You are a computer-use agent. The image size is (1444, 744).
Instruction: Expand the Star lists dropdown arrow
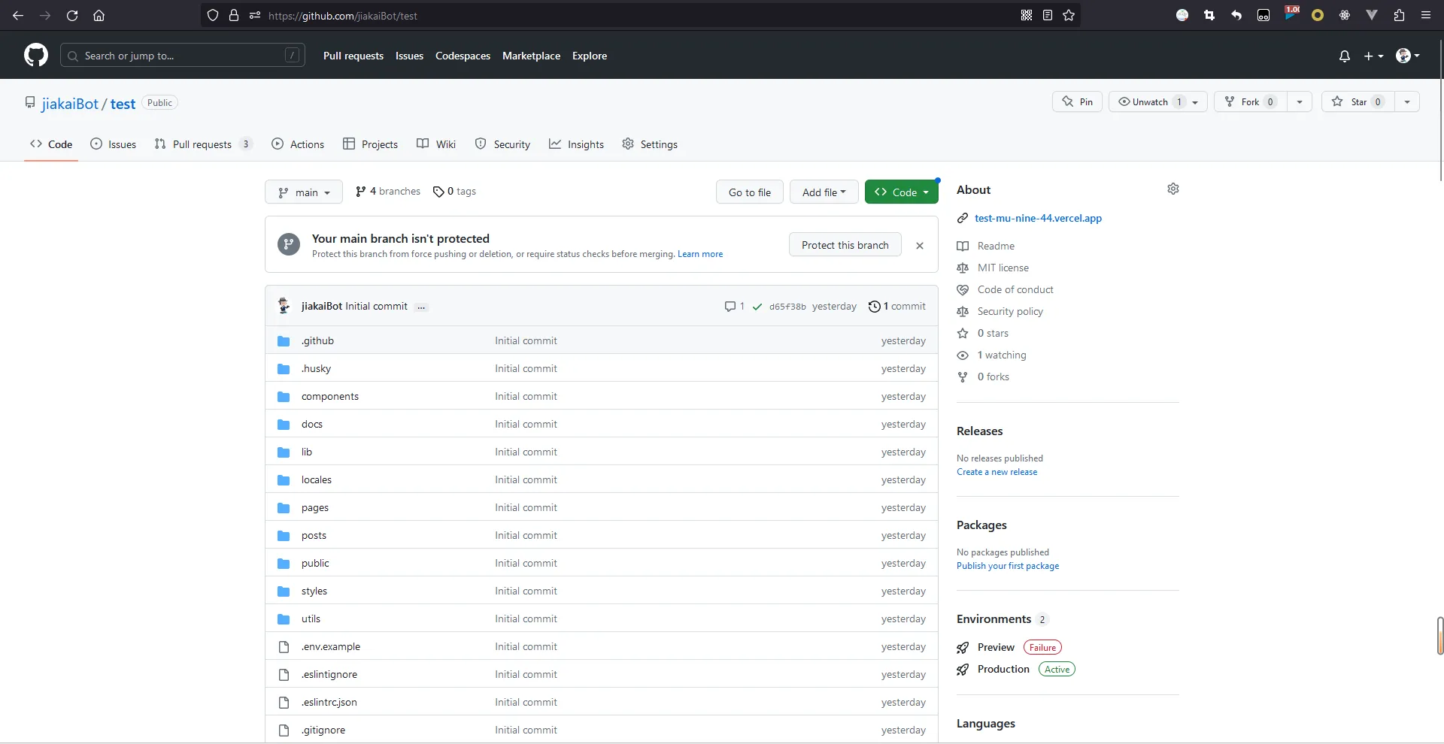tap(1407, 101)
